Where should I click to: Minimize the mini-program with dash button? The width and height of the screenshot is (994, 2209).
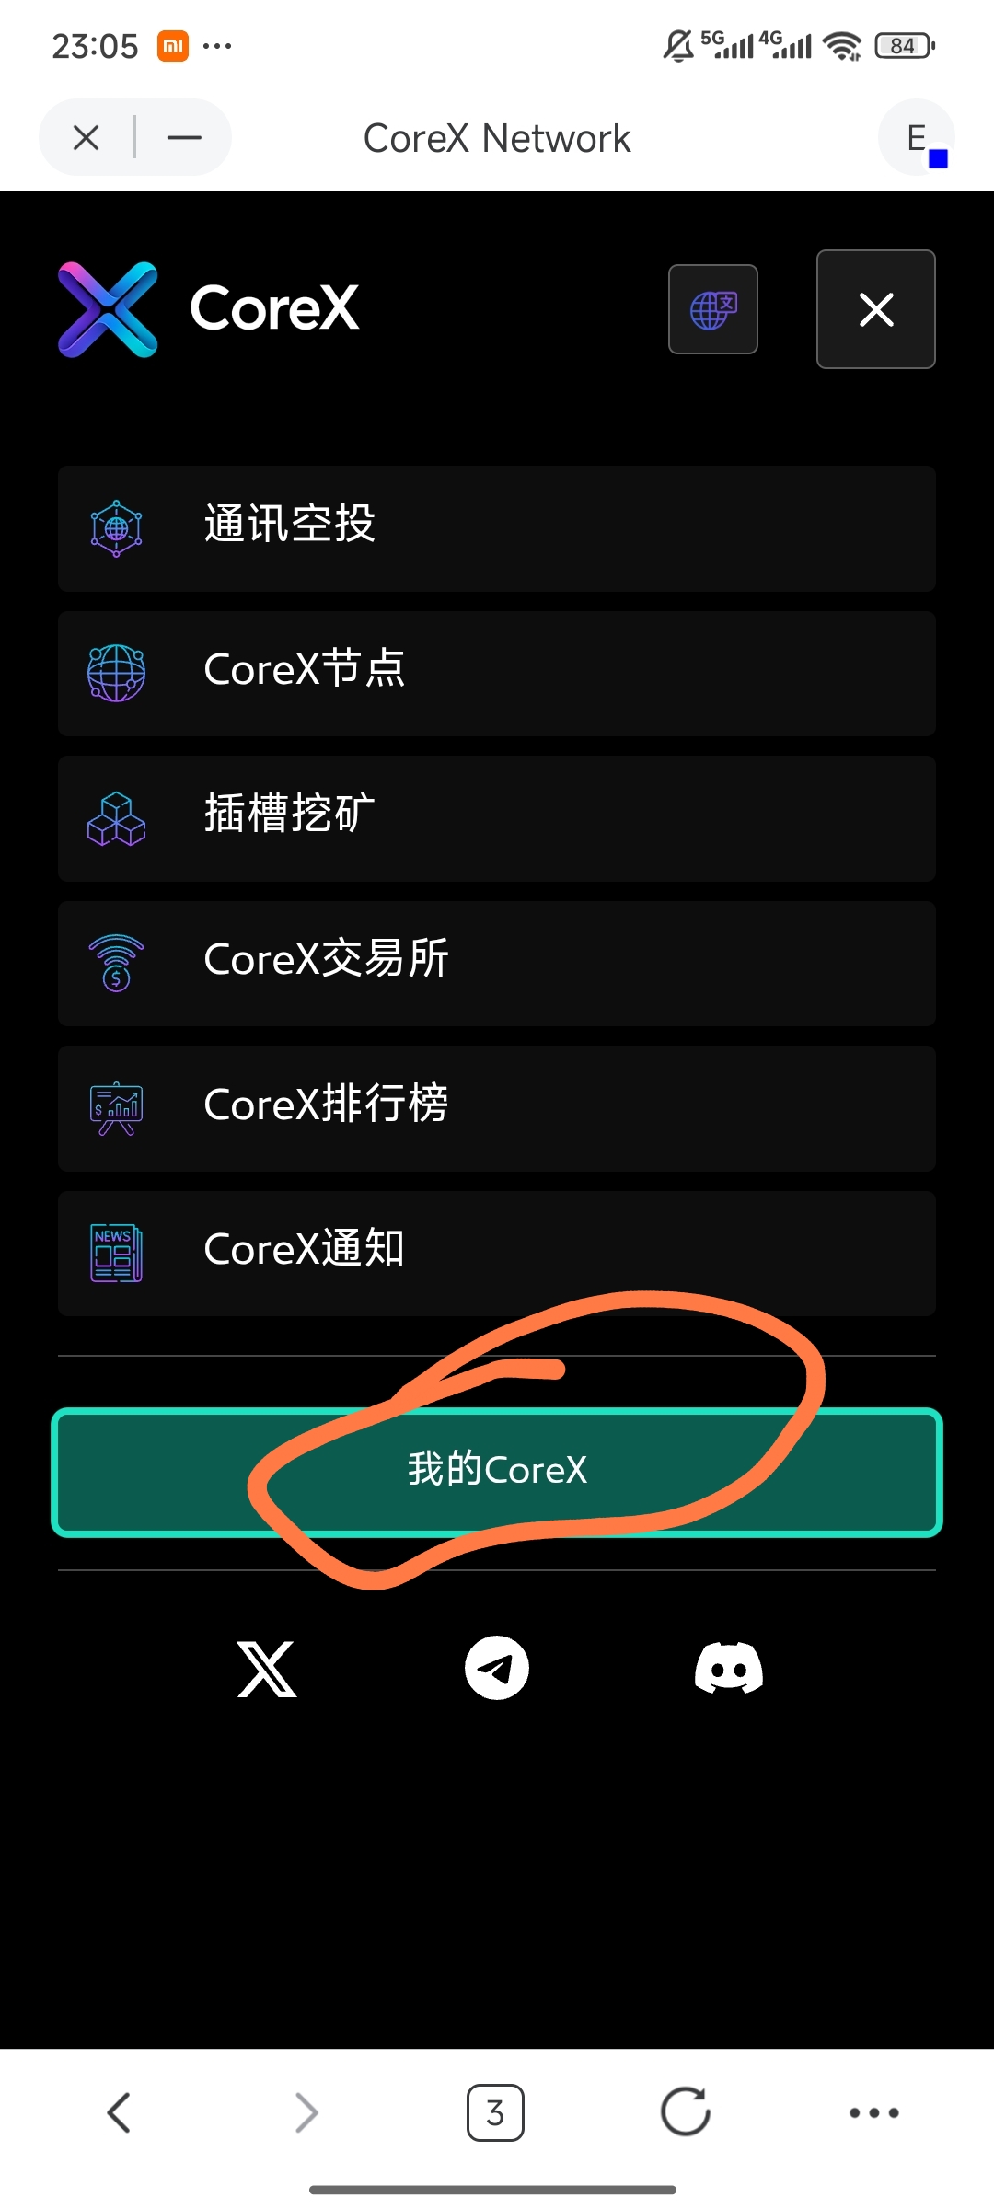point(184,138)
